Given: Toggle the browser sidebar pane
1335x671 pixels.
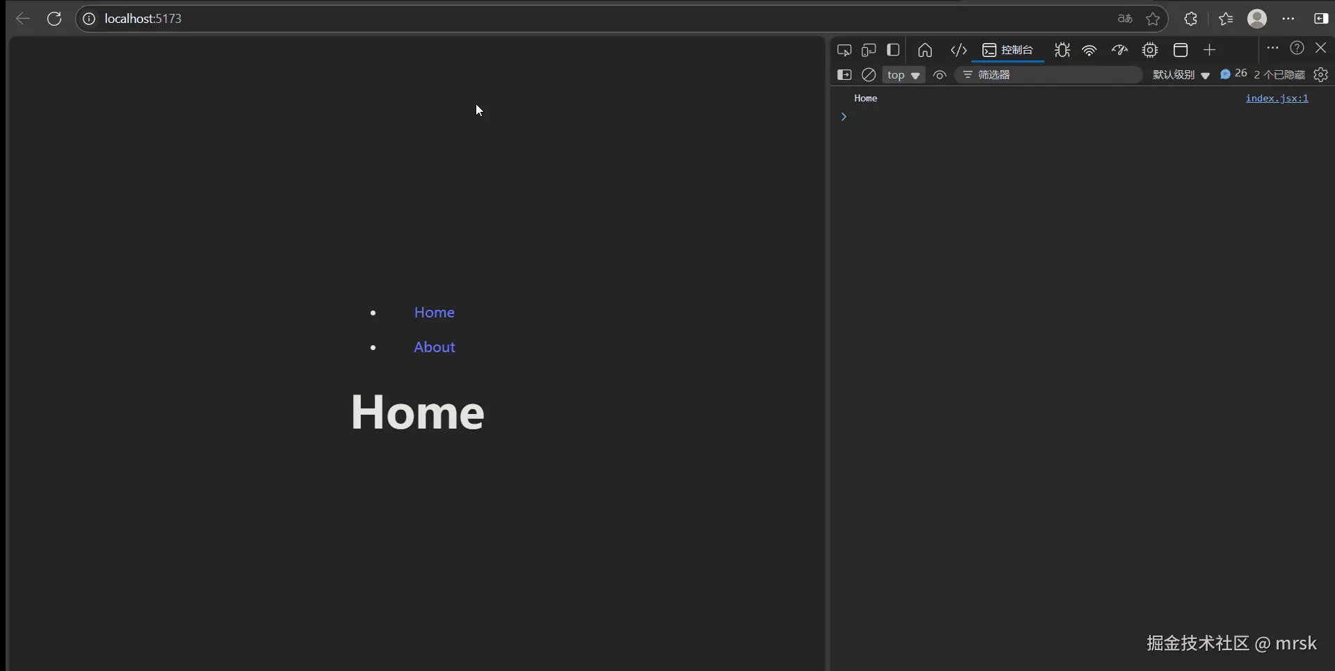Looking at the screenshot, I should 1321,19.
